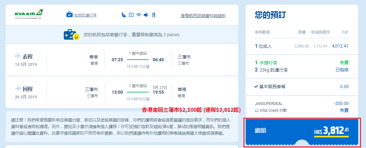Click the EVA Air logo
Image resolution: width=366 pixels, height=148 pixels.
[x=29, y=14]
